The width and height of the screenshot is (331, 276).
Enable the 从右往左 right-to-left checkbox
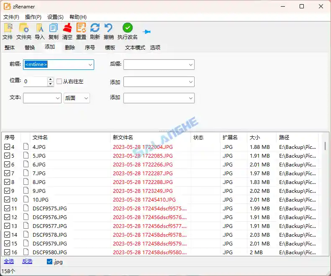coord(59,81)
